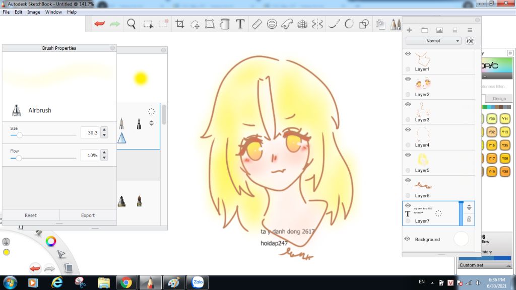Pick the Y00 Copic color swatch
The height and width of the screenshot is (290, 516).
[492, 119]
